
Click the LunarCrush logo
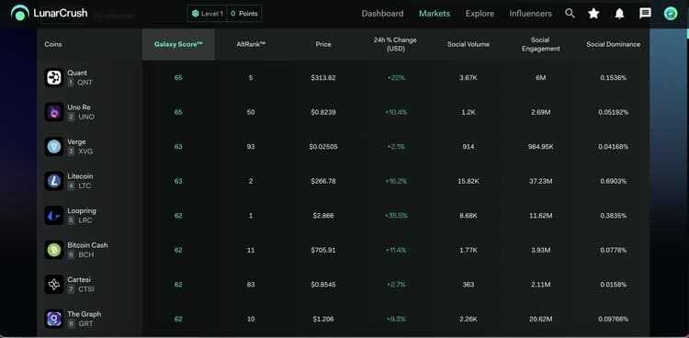[x=50, y=13]
